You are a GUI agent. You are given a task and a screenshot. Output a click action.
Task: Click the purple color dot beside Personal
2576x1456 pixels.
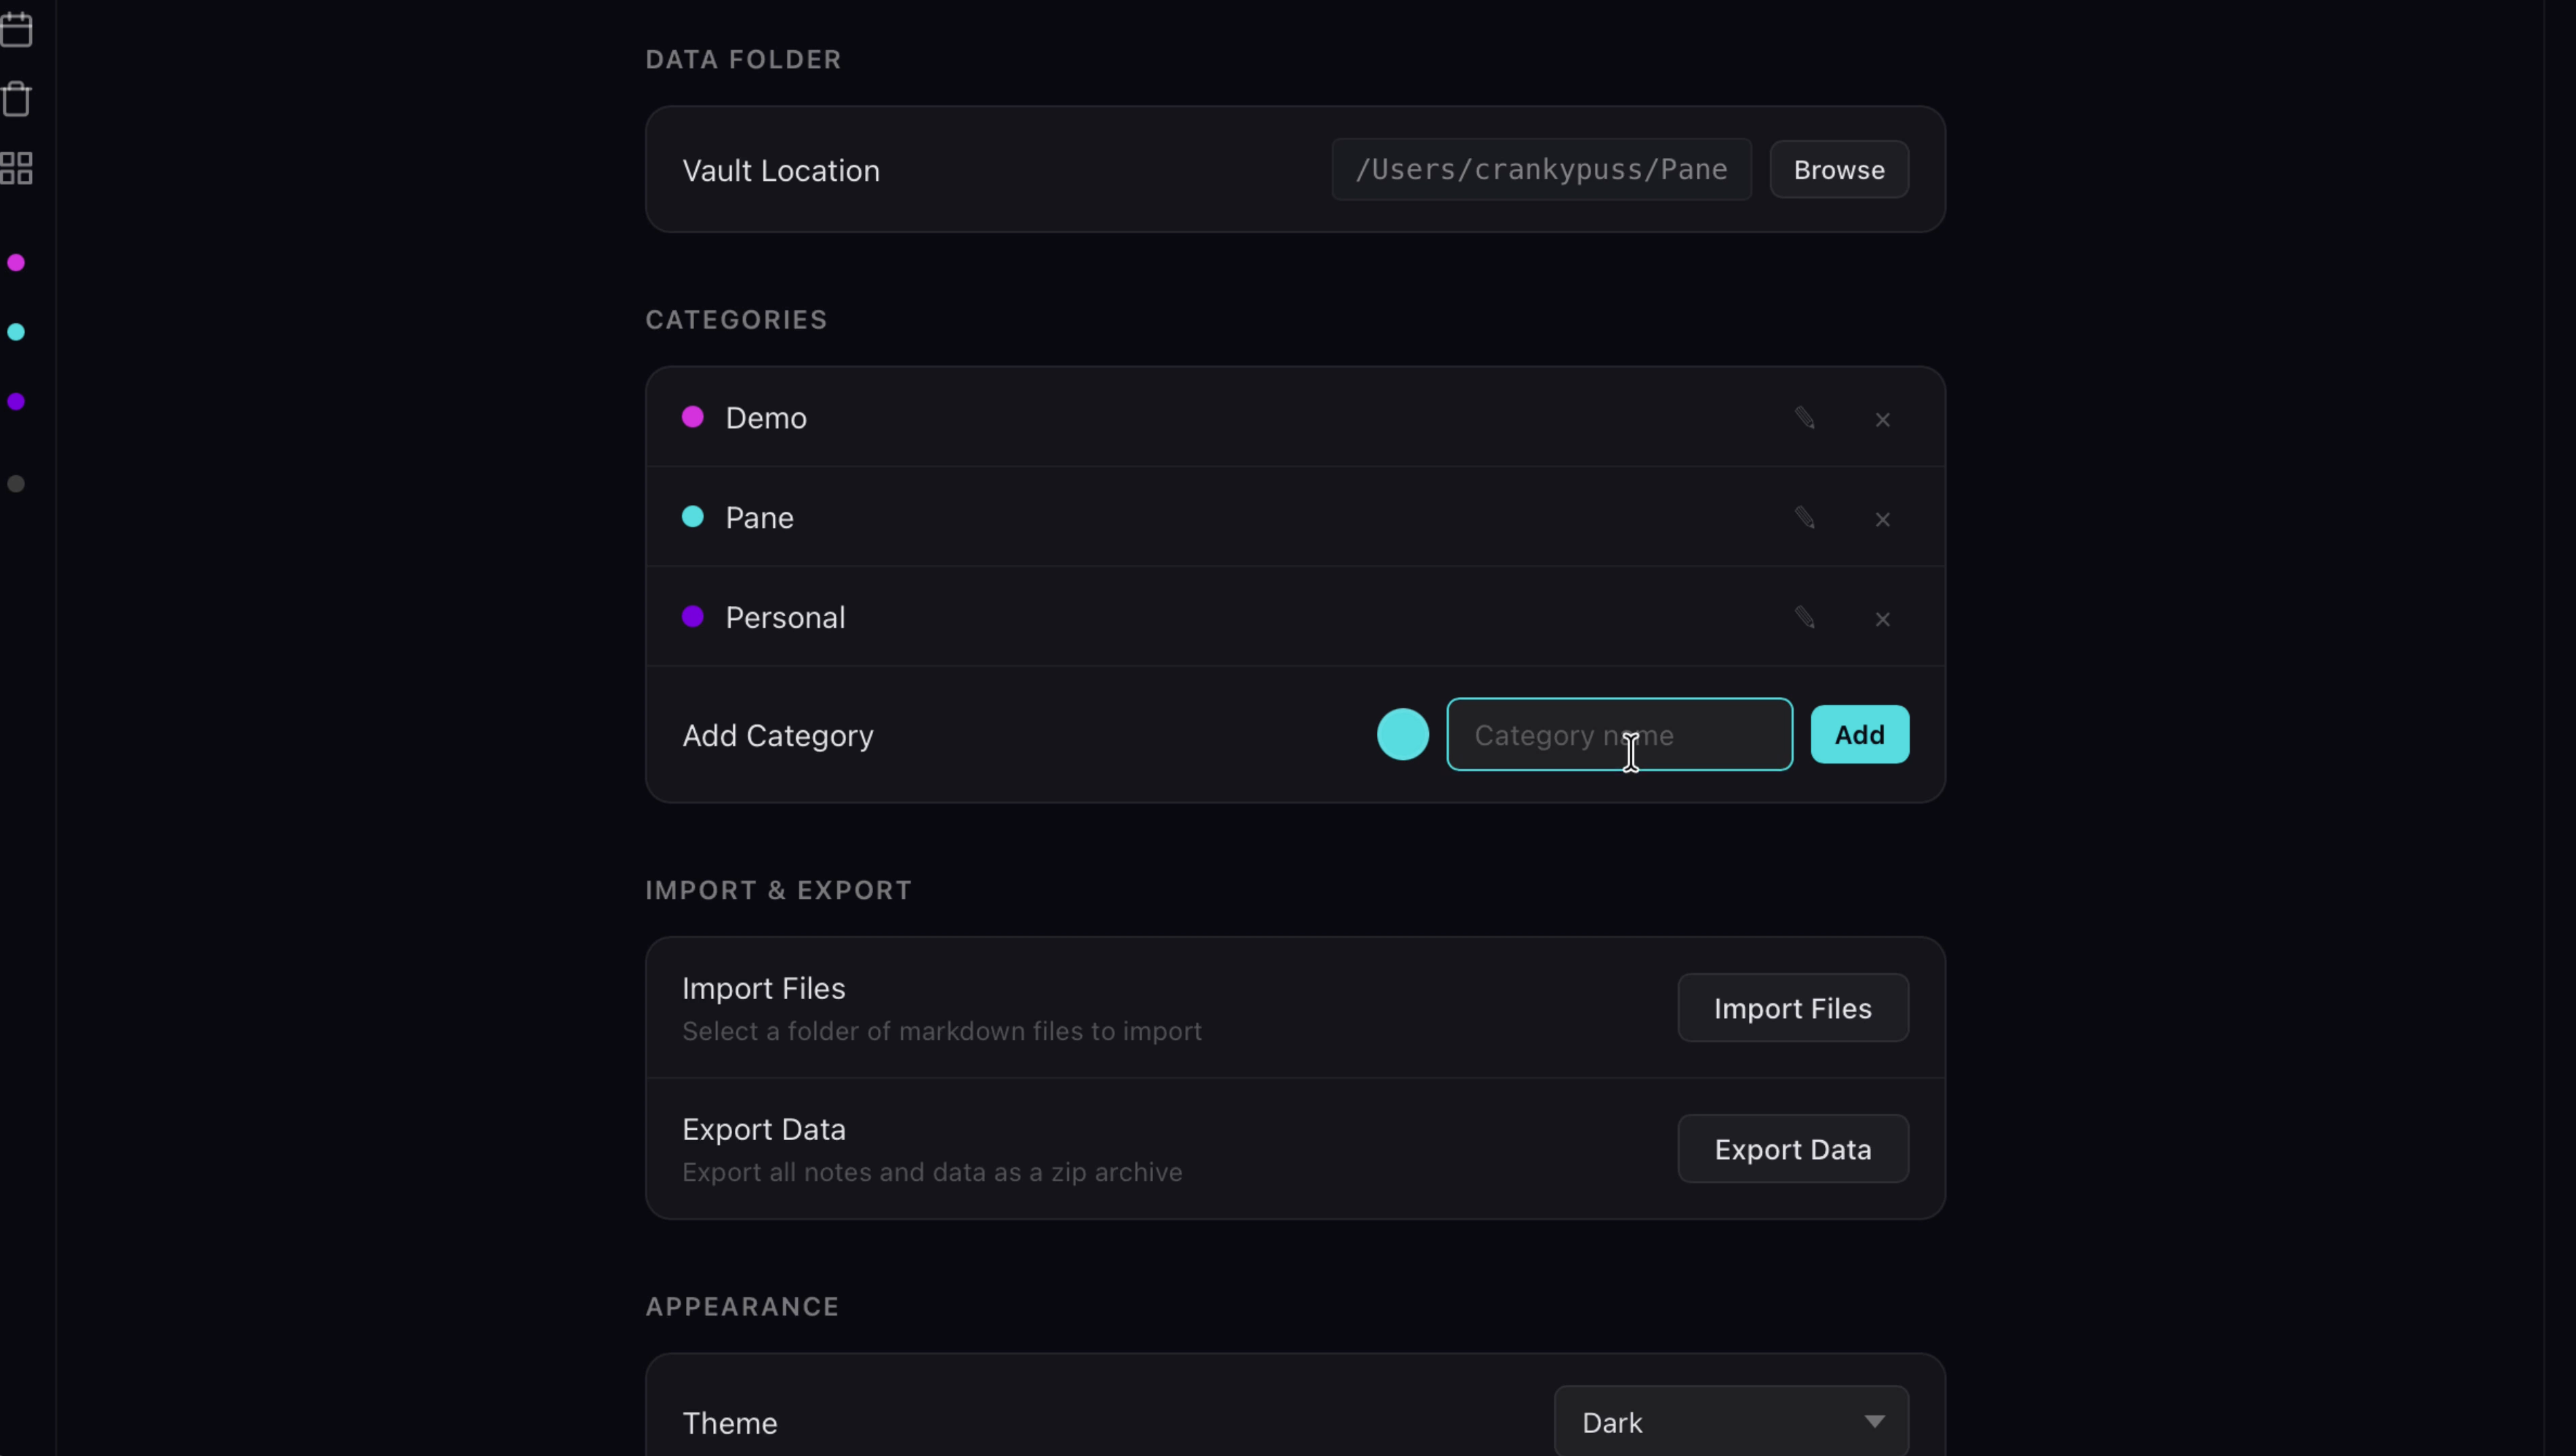click(693, 617)
